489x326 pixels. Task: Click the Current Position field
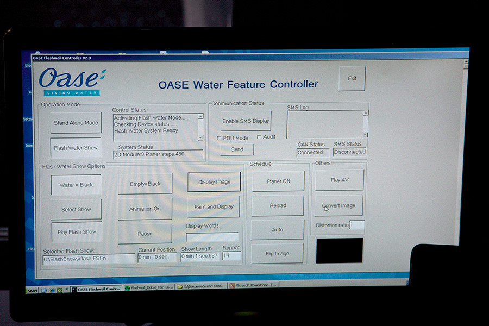point(157,257)
